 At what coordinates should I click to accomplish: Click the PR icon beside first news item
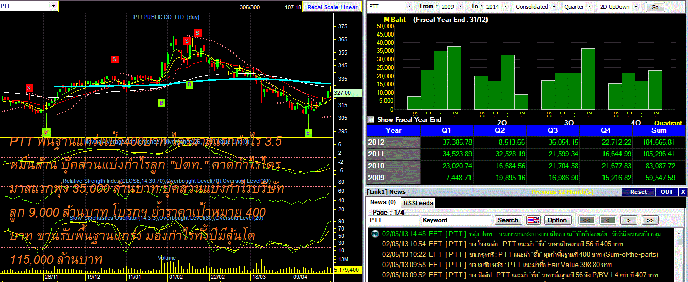[375, 234]
